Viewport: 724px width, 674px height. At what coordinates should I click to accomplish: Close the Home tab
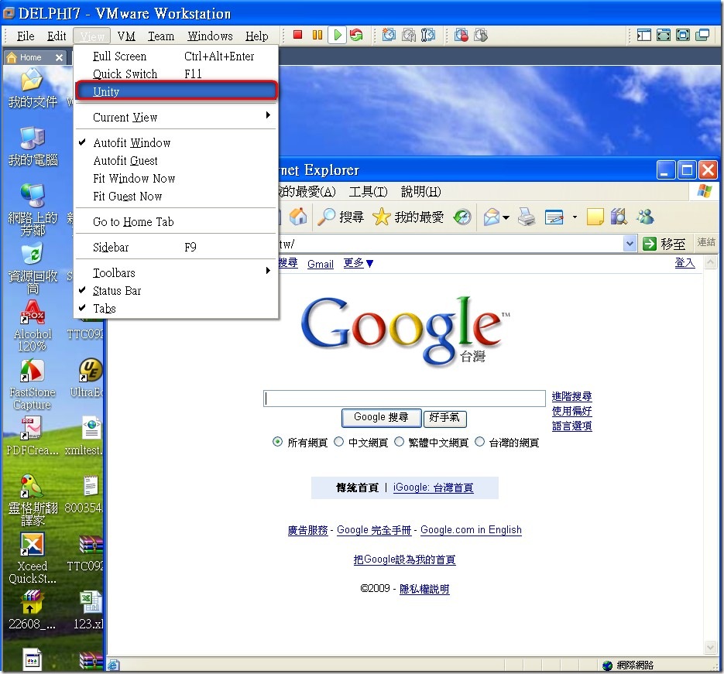pos(59,58)
